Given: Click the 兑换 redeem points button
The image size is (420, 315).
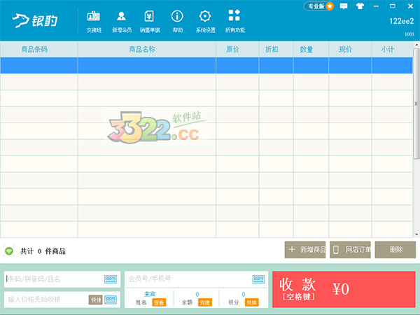Looking at the screenshot, I should click(x=251, y=302).
